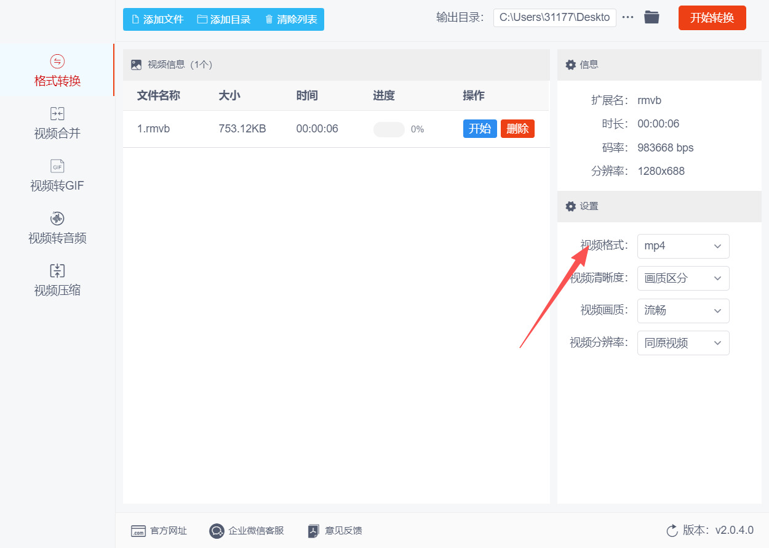Click the Format Conversion (格式转换) sidebar icon
Viewport: 769px width, 548px height.
pos(57,62)
